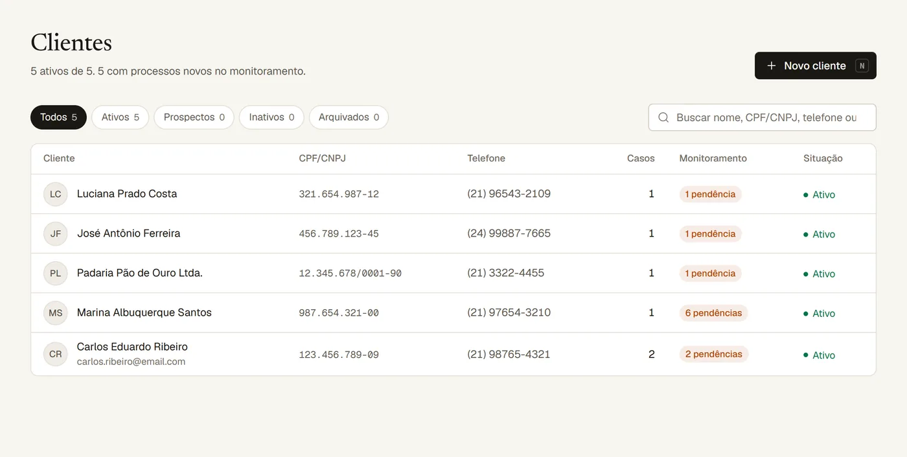
Task: Click José Antônio Ferreira's 1 pendência badge
Action: (x=710, y=234)
